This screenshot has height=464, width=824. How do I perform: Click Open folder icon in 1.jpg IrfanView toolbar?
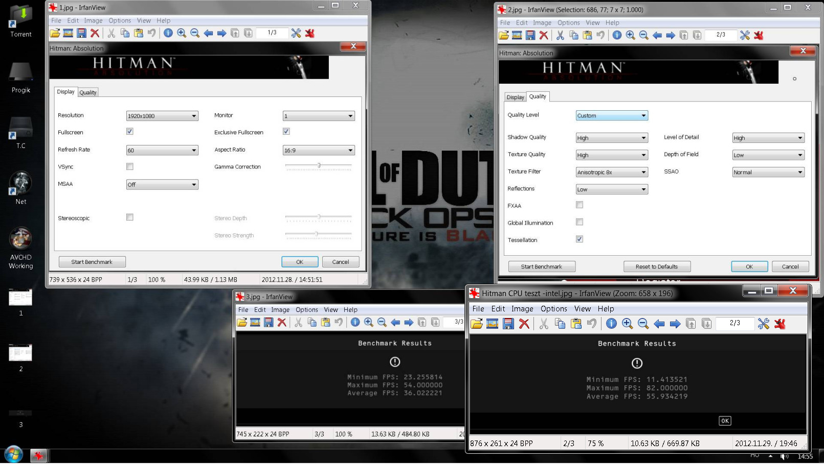55,33
